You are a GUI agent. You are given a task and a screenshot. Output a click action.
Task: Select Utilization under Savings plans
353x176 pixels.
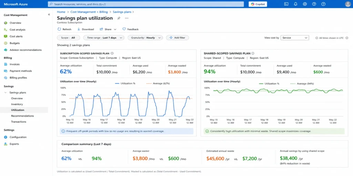(x=18, y=110)
